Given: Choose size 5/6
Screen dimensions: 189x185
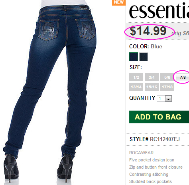Looking at the screenshot, I should tap(167, 77).
